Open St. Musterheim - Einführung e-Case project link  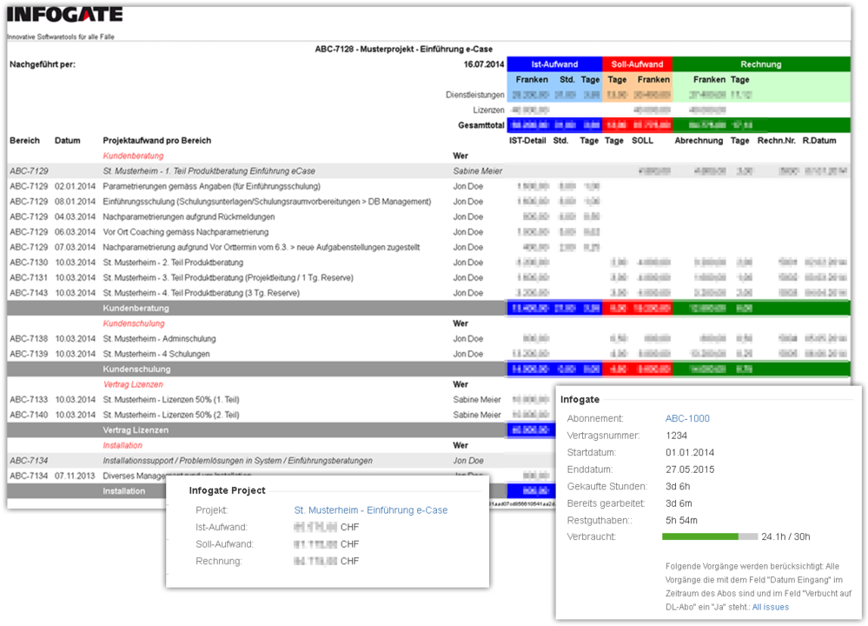[371, 510]
